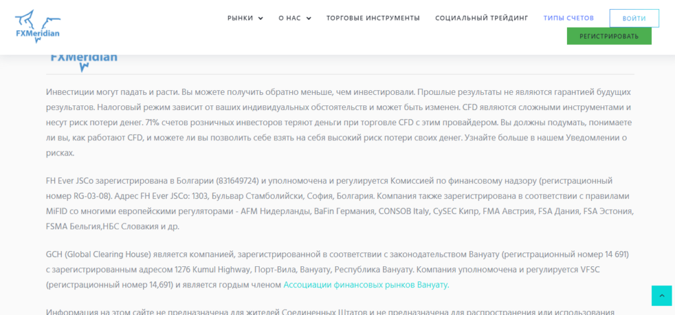Open the О НАС menu item

point(290,18)
